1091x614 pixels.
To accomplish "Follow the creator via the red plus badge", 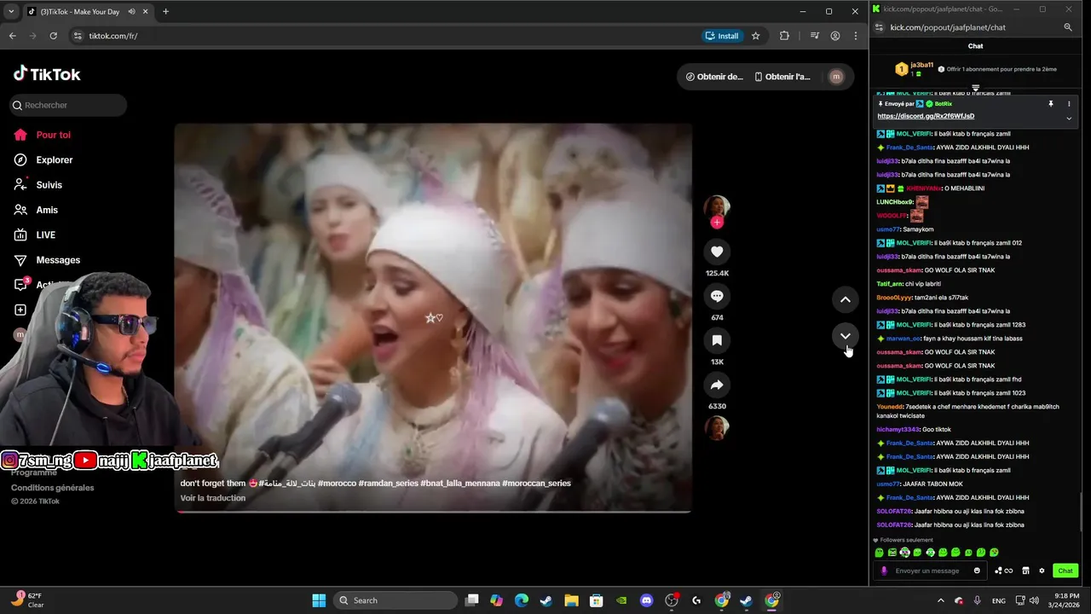I will tap(717, 223).
